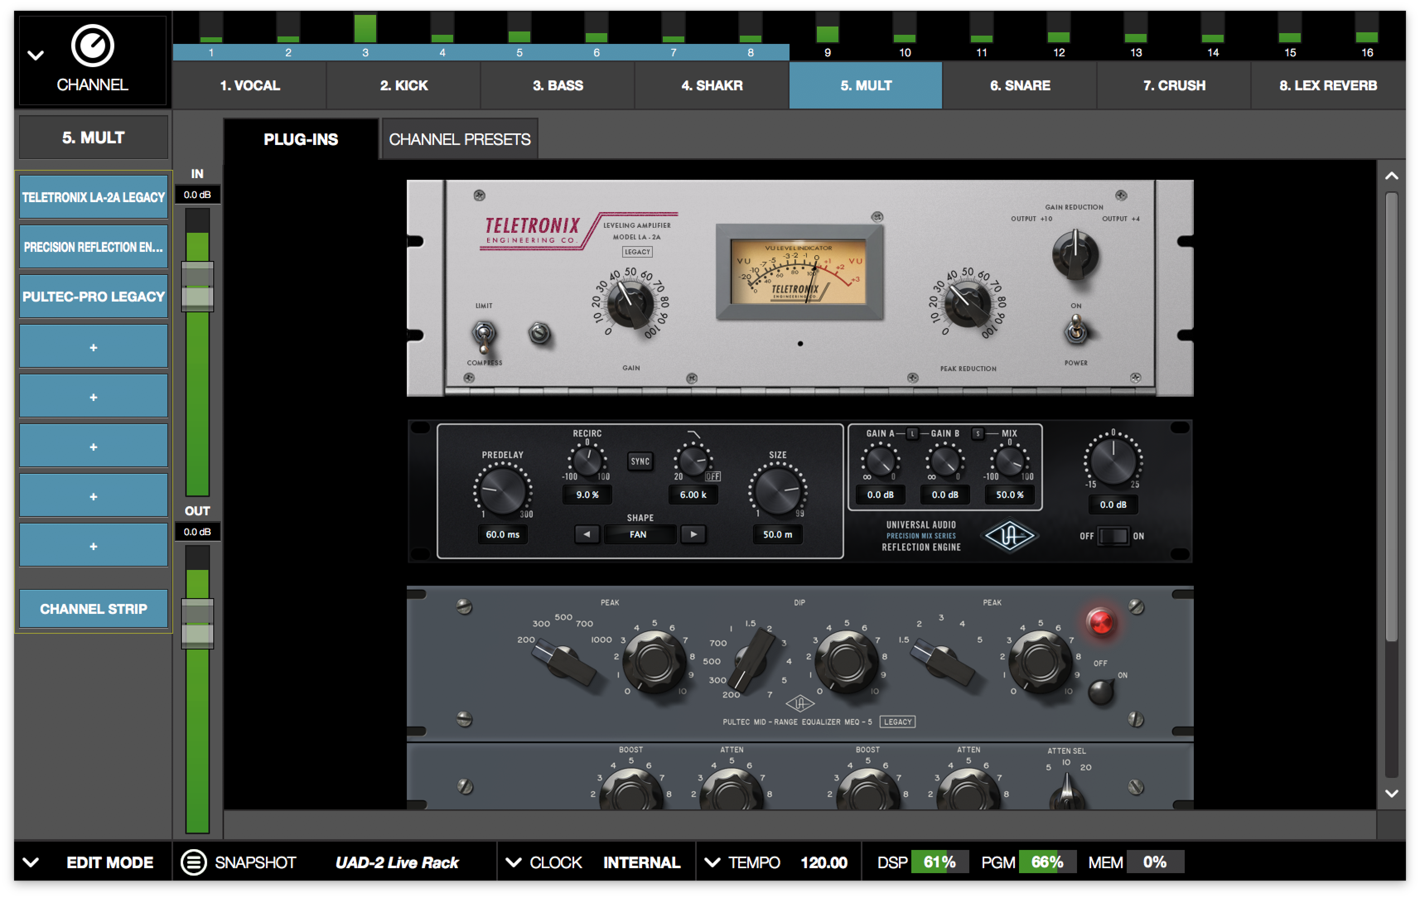The height and width of the screenshot is (898, 1420).
Task: Open the Channel Strip button
Action: (93, 608)
